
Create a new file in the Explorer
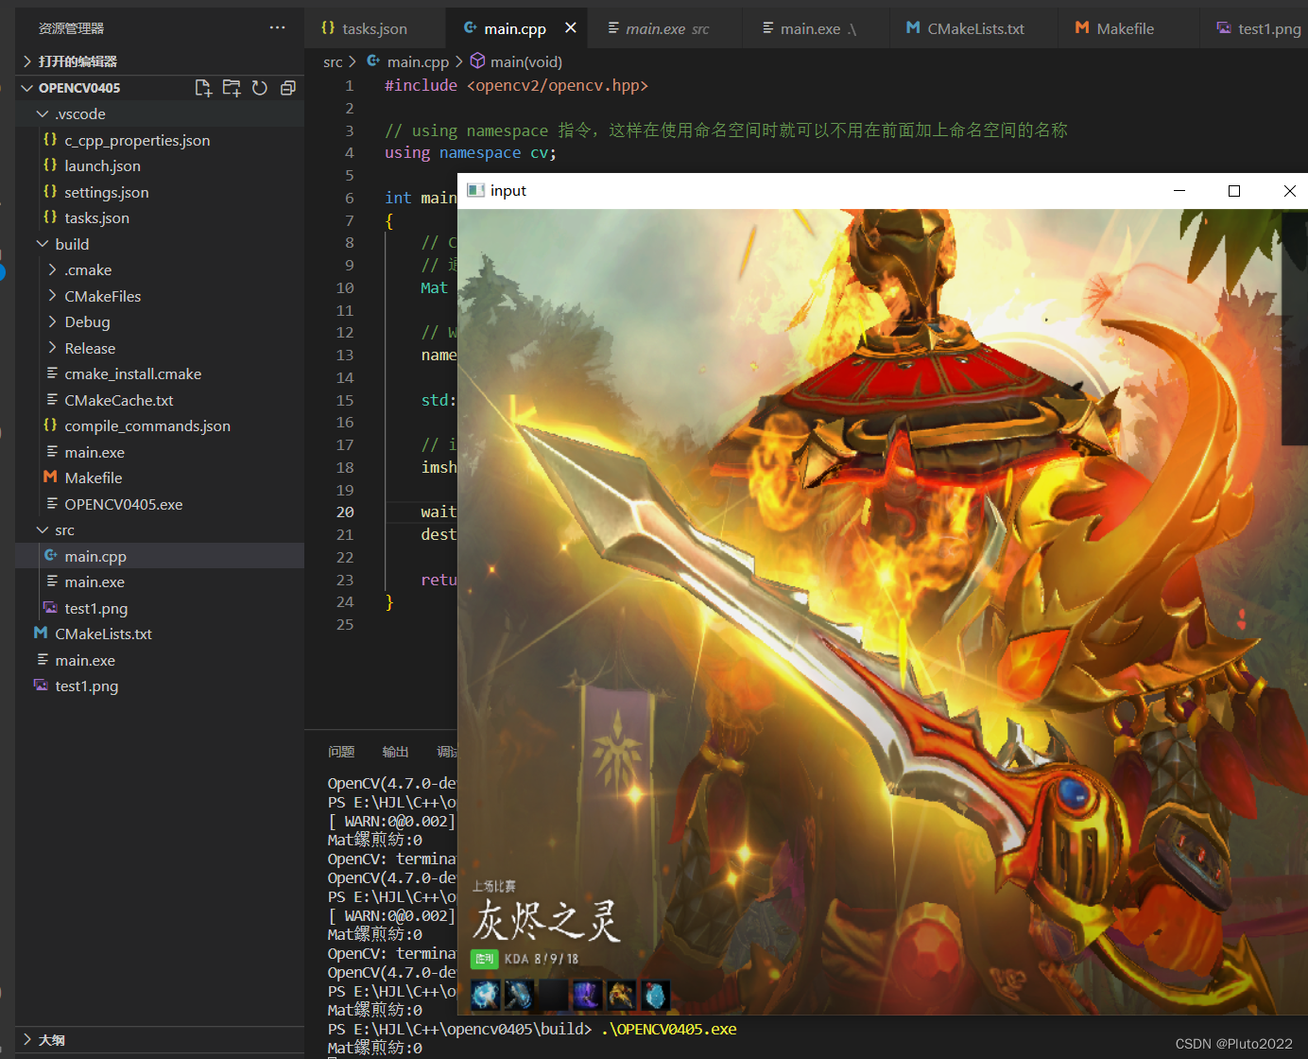[x=203, y=87]
